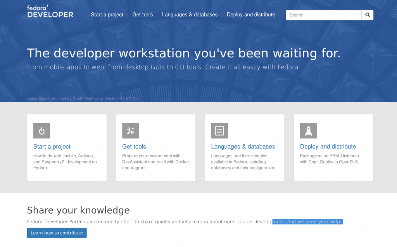Navigate to Languages & databases menu item

(x=190, y=15)
